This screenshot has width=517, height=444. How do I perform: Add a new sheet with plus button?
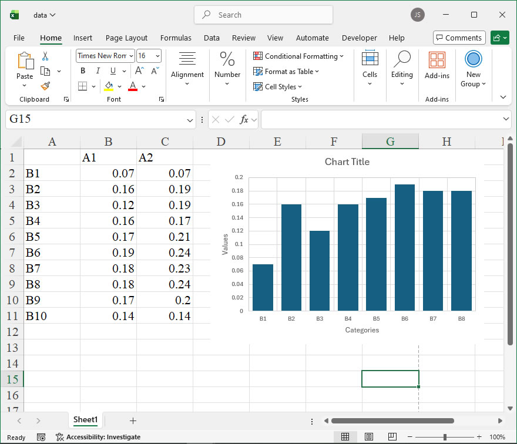(x=133, y=421)
